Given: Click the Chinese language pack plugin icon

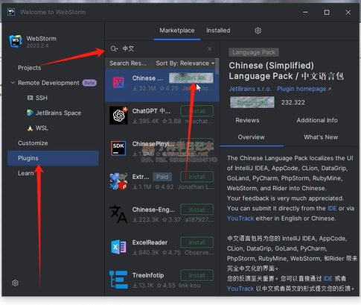Looking at the screenshot, I should click(x=118, y=83).
